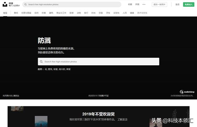Click the blue mountain photo thumbnail
Screen dimensions: 197x127
[41, 121]
